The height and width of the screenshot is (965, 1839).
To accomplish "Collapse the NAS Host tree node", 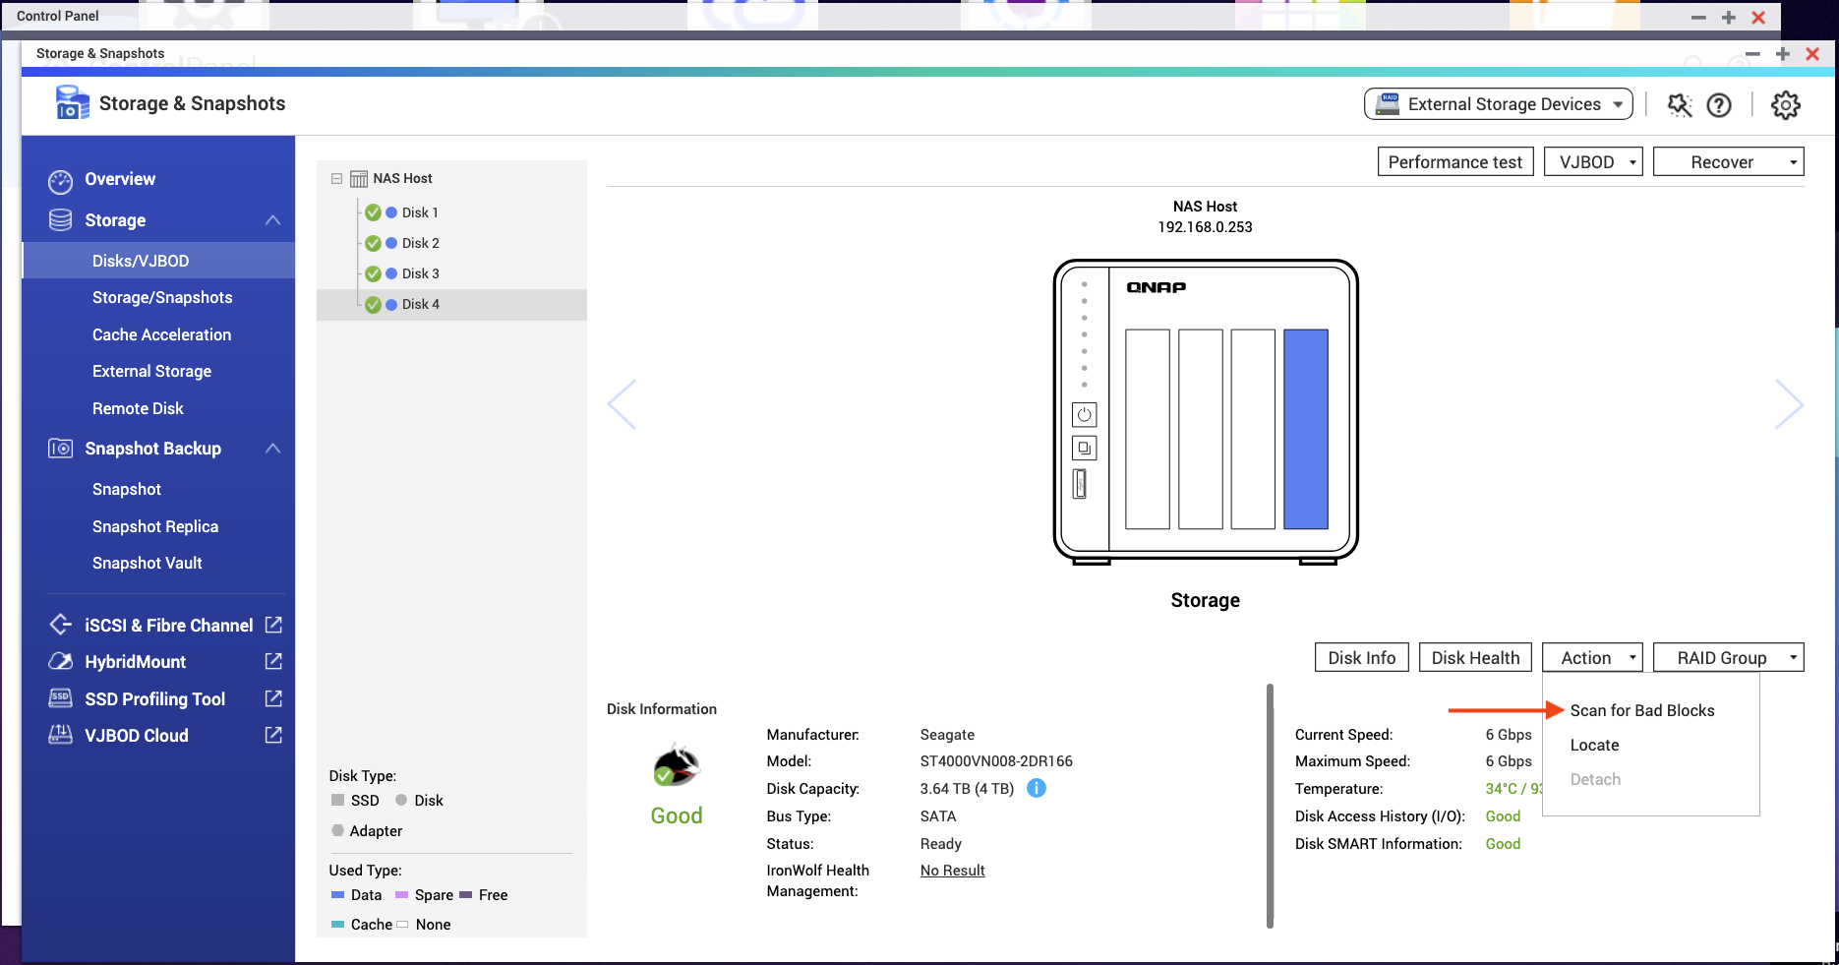I will pos(336,179).
